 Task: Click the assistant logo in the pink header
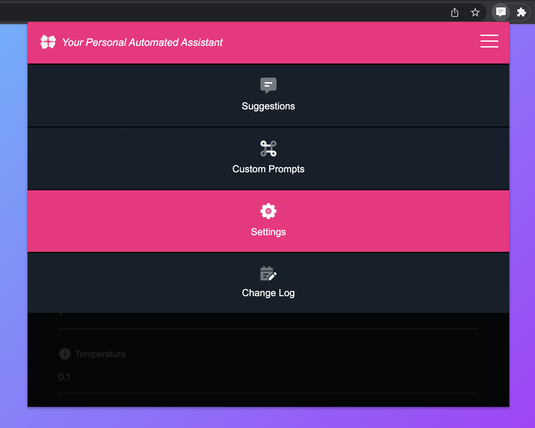tap(48, 42)
